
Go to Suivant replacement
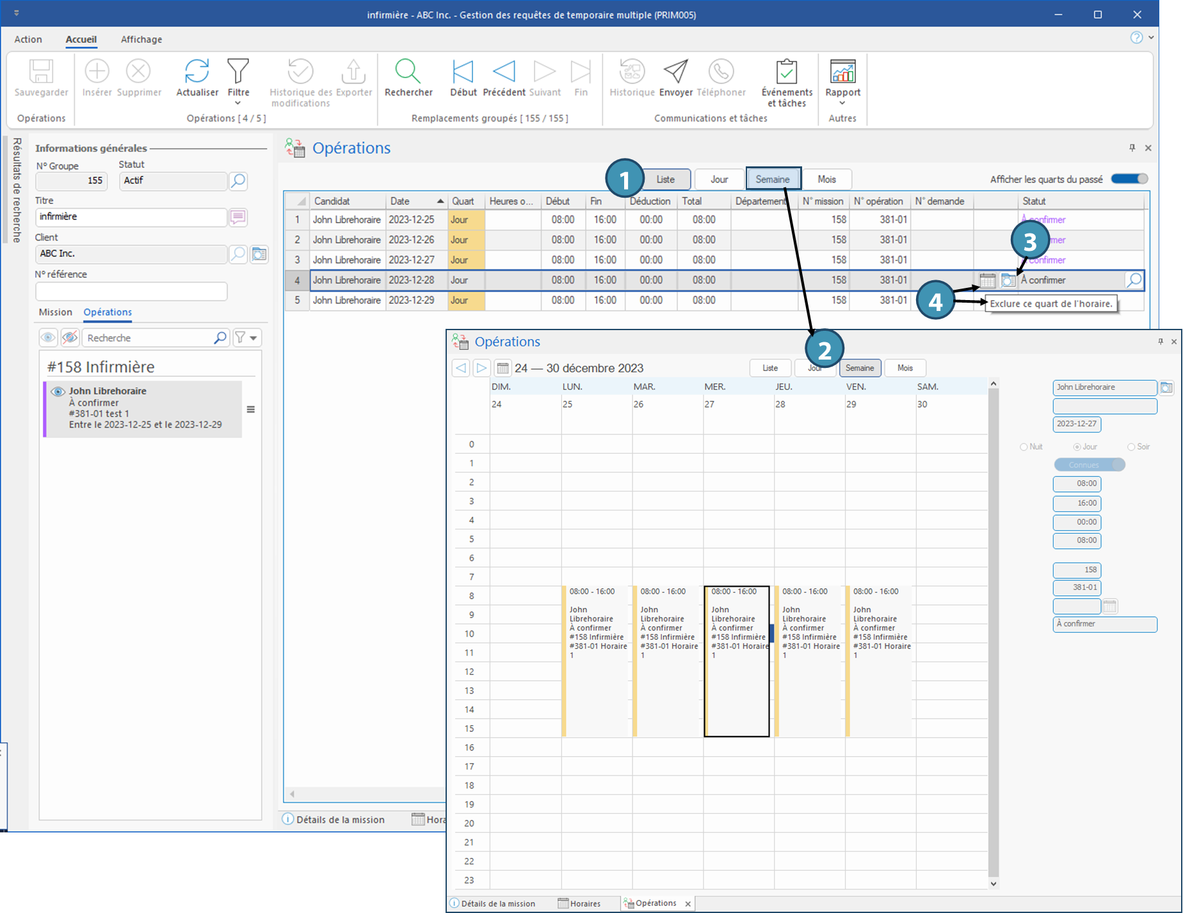point(545,71)
